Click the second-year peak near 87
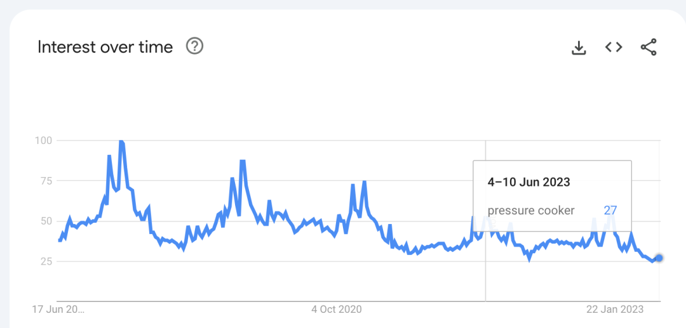This screenshot has width=686, height=328. tap(243, 161)
